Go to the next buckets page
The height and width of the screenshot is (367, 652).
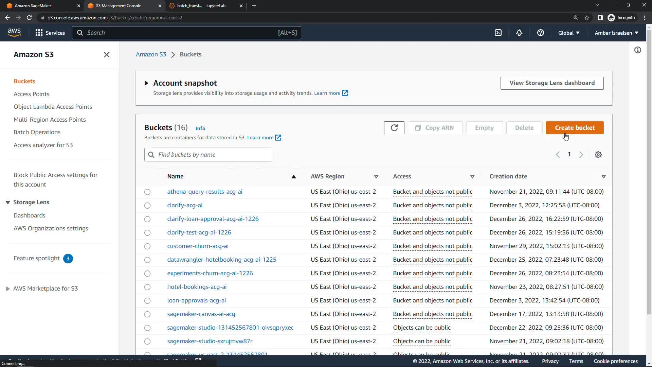(581, 155)
